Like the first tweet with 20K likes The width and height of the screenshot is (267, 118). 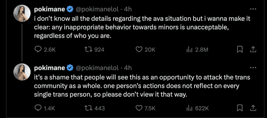tap(139, 50)
